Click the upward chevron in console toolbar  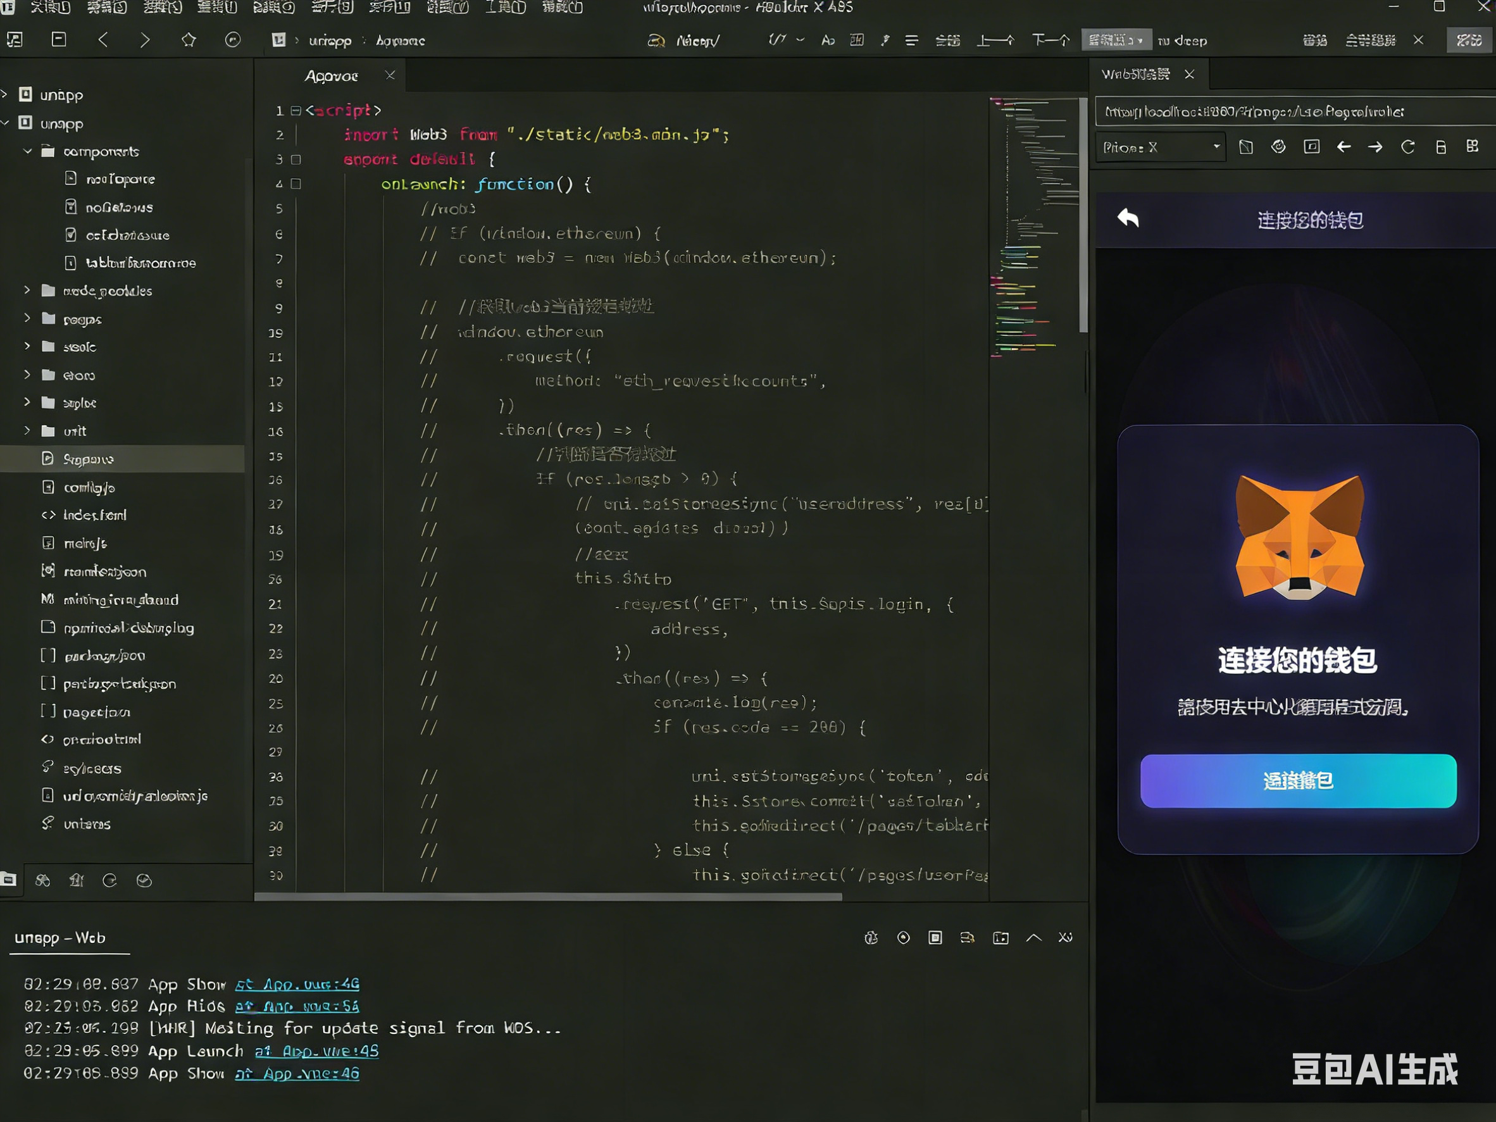[x=1033, y=937]
